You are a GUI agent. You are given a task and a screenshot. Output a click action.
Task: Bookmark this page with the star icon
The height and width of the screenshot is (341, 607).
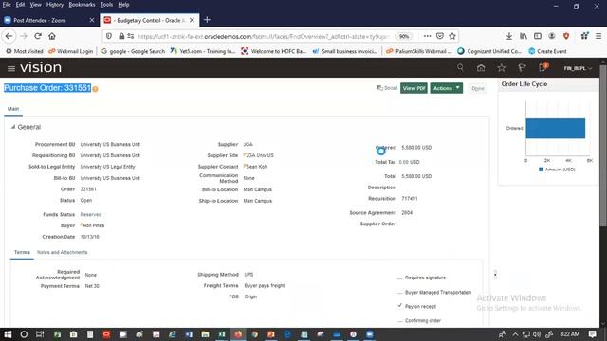[x=452, y=36]
